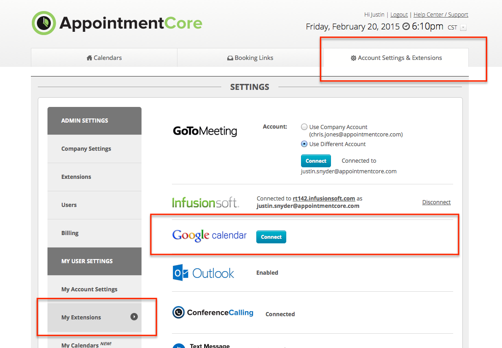Viewport: 502px width, 348px height.
Task: Click the ConferenceCalling Connected status text
Action: [x=280, y=314]
